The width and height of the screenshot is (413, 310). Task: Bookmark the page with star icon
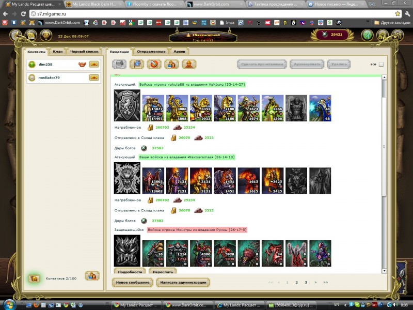(x=397, y=14)
